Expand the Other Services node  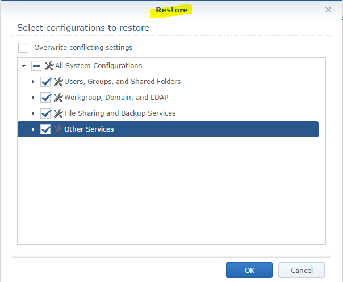coord(33,129)
